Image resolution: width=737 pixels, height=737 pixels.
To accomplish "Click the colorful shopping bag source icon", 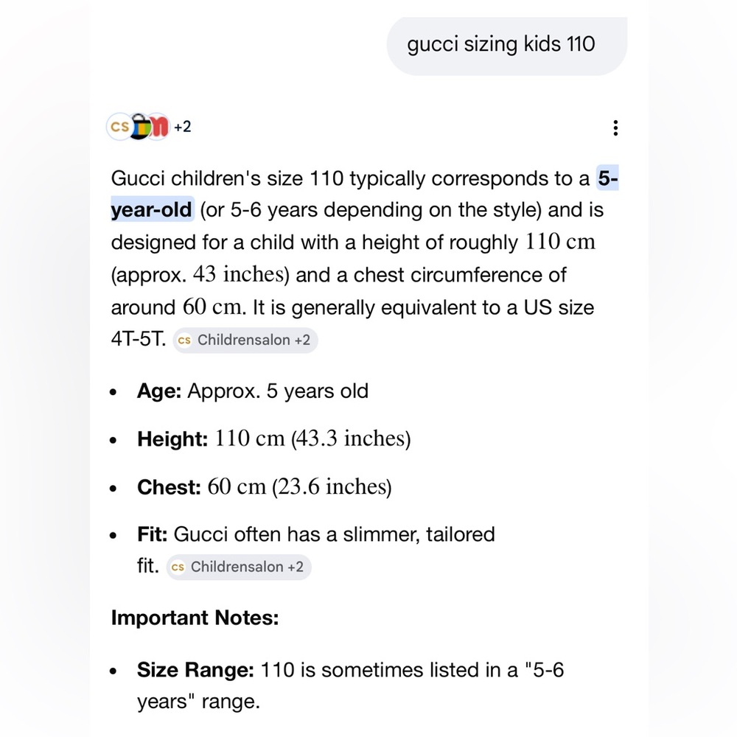I will click(141, 127).
